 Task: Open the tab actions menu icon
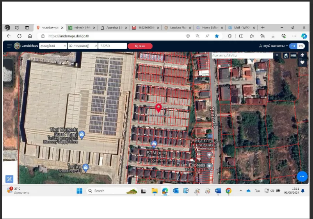coord(27,28)
